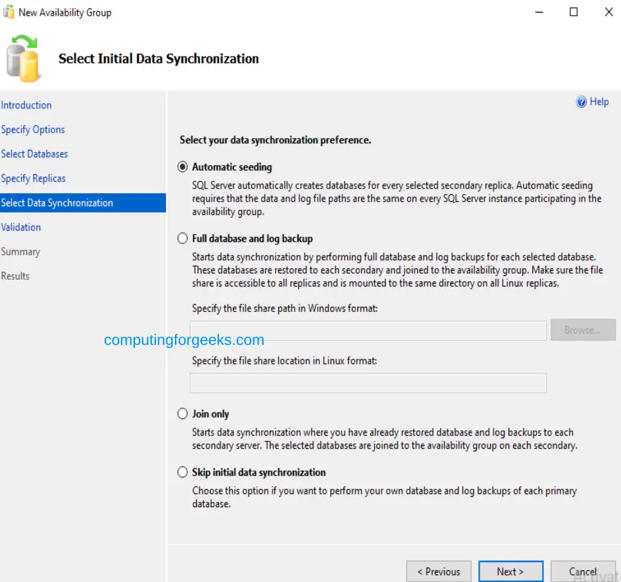Screen dimensions: 621x582
Task: Click the title bar availability group icon
Action: click(x=9, y=12)
